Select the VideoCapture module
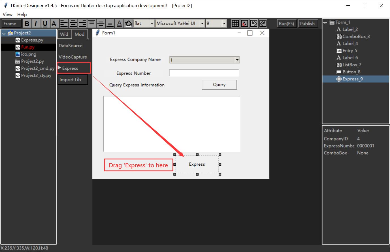Image resolution: width=390 pixels, height=252 pixels. point(73,57)
